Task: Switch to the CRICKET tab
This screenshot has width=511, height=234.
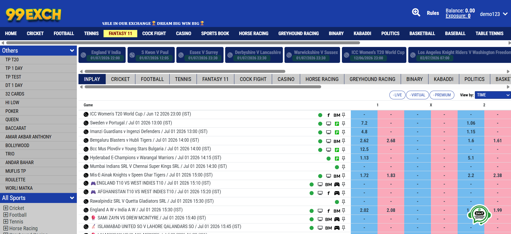Action: tap(120, 79)
